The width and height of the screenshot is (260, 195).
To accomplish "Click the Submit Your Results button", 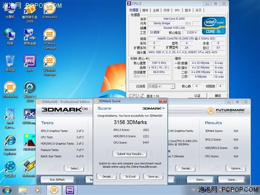I will click(x=130, y=154).
